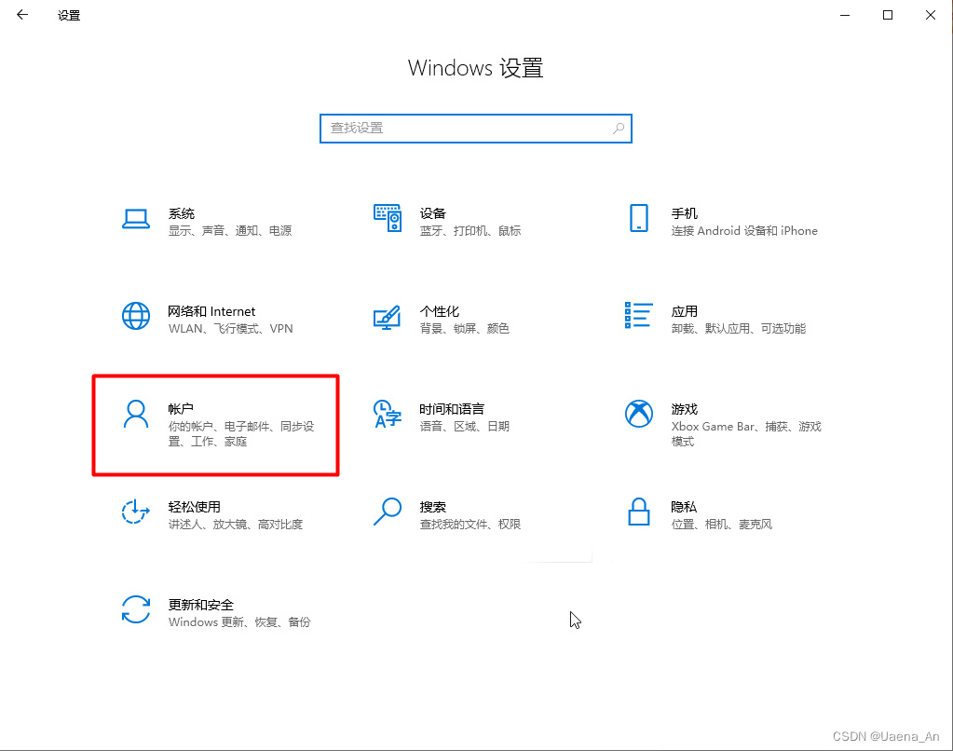Screen dimensions: 953x751
Task: Open the 轻松使用 icon
Action: pos(135,512)
